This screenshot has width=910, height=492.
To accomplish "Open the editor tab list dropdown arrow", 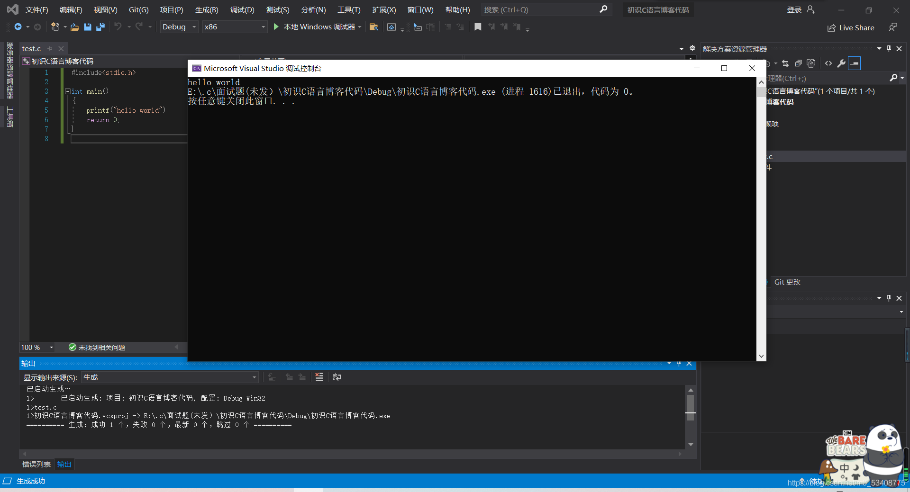I will tap(682, 49).
